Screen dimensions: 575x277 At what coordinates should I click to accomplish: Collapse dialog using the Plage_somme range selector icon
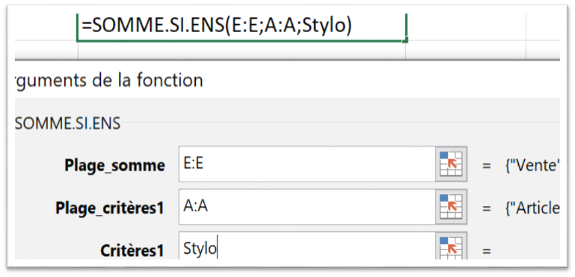[x=452, y=164]
